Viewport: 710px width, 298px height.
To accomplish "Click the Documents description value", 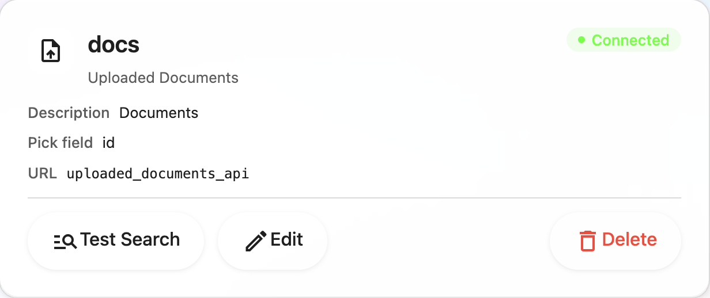I will [x=158, y=113].
